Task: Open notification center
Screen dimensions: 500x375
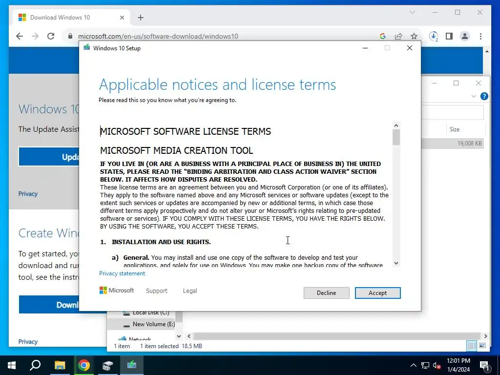Action: point(484,365)
